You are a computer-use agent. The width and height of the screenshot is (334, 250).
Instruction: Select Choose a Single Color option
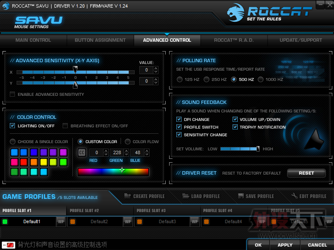coord(13,141)
